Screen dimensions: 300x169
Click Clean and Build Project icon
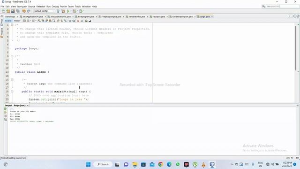[63, 11]
